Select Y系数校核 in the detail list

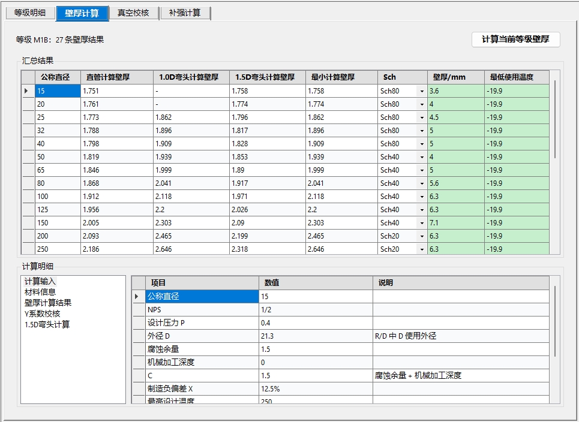click(42, 314)
